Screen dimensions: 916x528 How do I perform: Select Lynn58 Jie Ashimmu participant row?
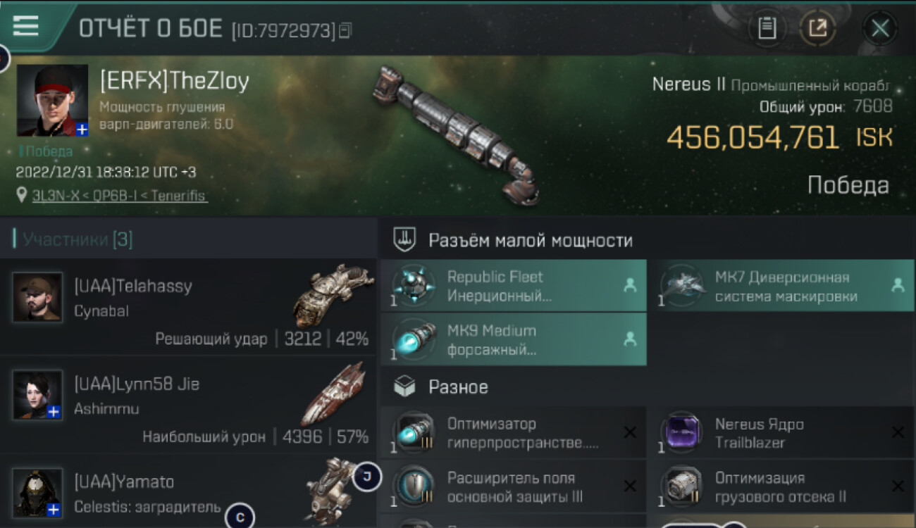click(188, 404)
